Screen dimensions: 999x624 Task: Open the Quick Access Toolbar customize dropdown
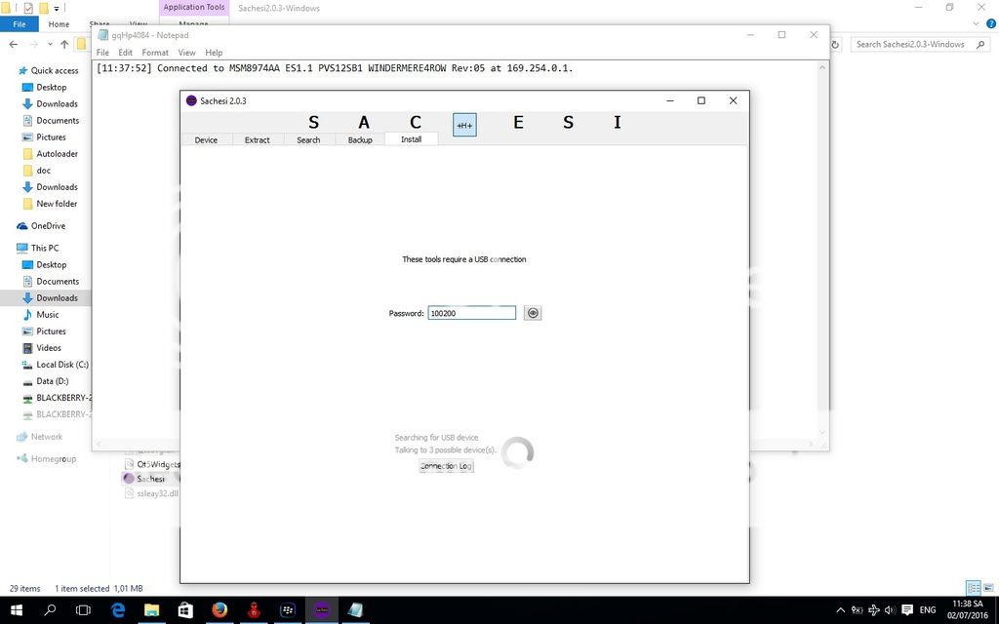[57, 8]
